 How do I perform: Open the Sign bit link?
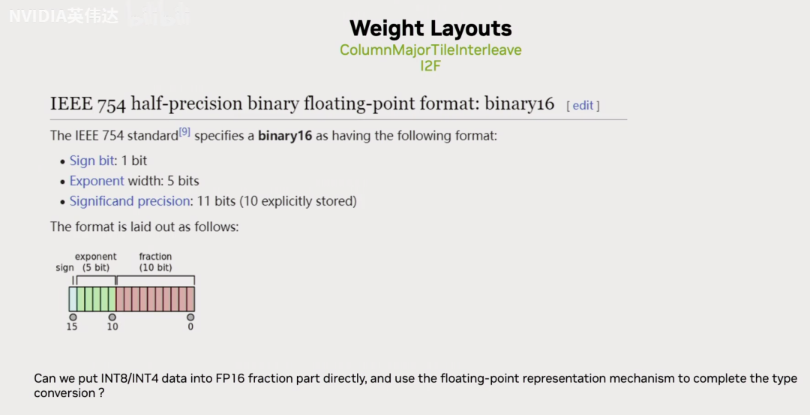tap(91, 161)
